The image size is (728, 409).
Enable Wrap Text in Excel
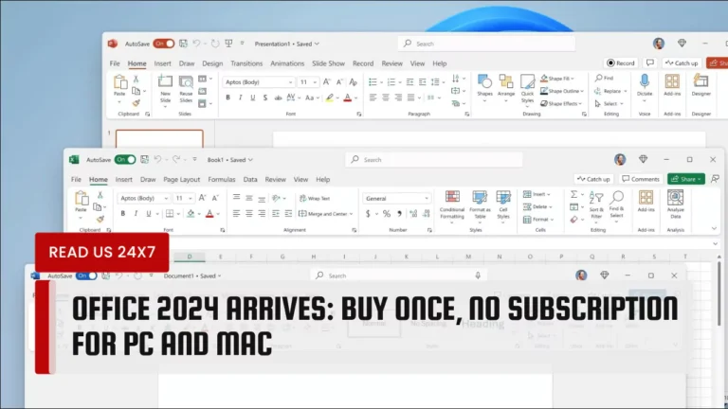click(315, 199)
